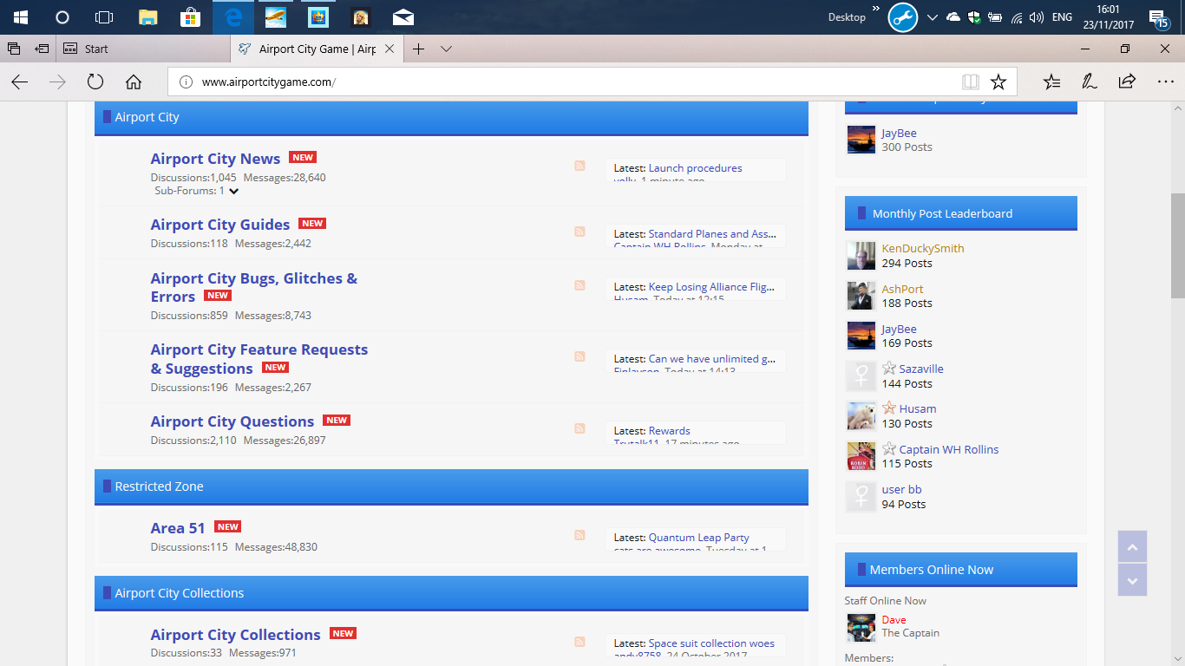Open the volume control in the system tray

[1036, 17]
